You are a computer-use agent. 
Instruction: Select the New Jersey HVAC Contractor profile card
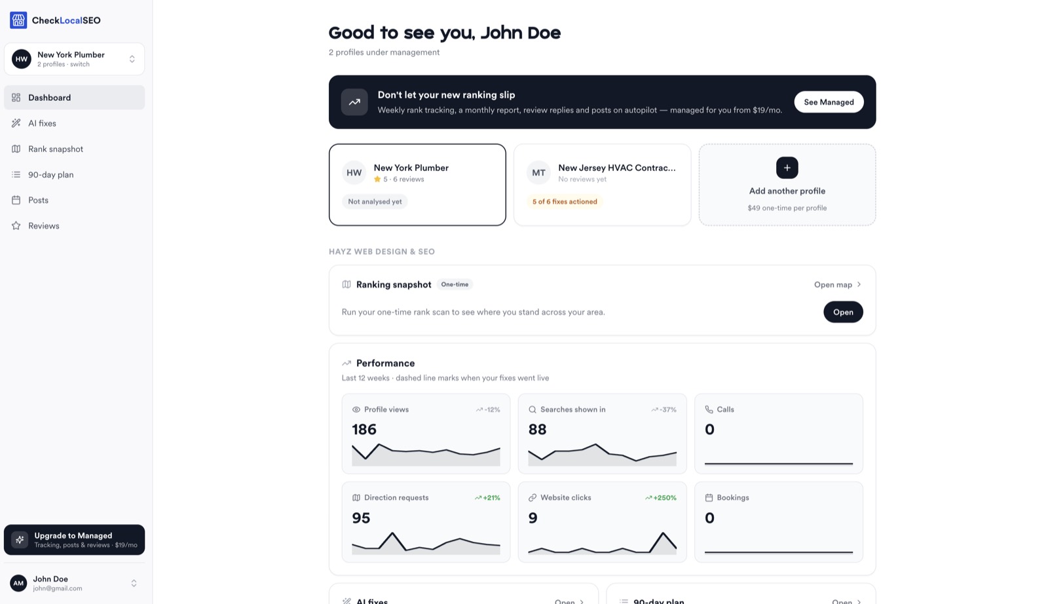pyautogui.click(x=602, y=185)
